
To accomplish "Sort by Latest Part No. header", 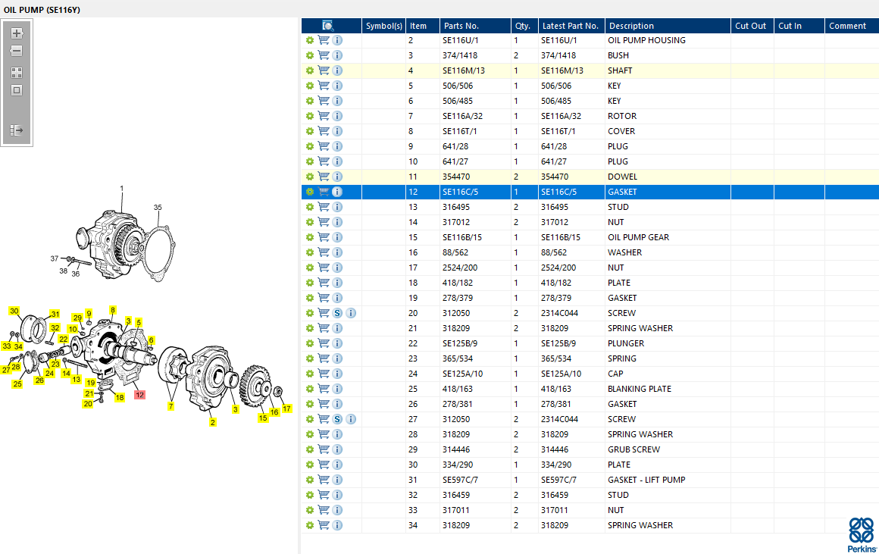I will click(571, 26).
